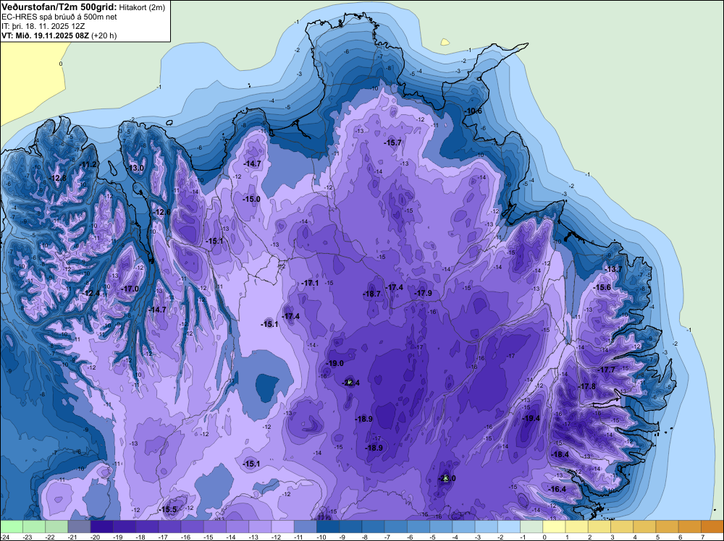Click the orange 7 legend swatch
724x541 pixels.
click(x=712, y=527)
